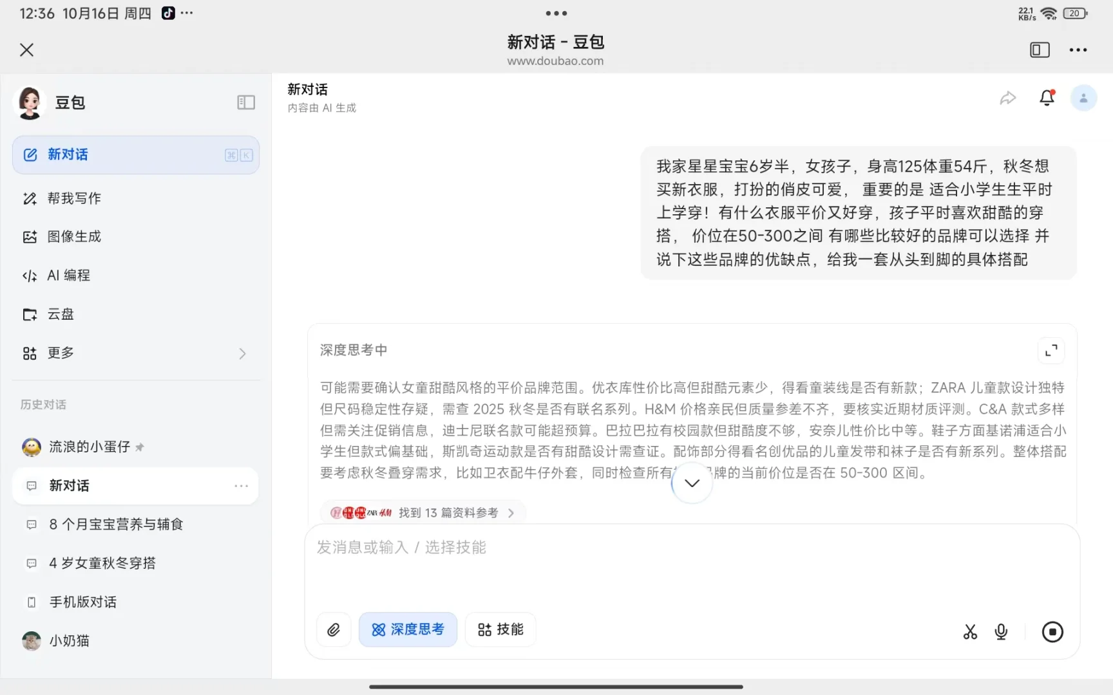Click the share arrow icon
1113x695 pixels.
1008,98
